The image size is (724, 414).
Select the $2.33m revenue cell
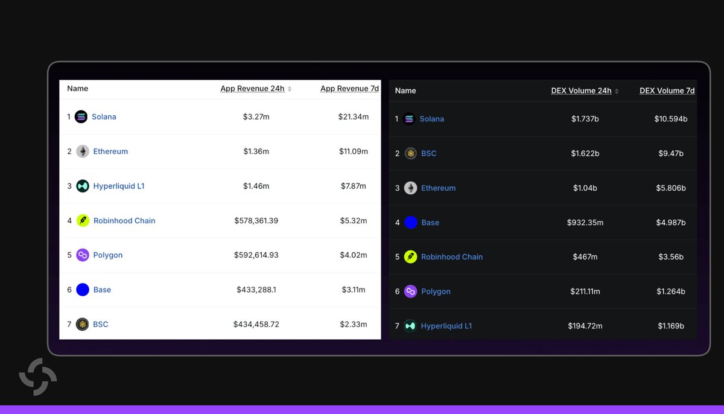click(353, 324)
